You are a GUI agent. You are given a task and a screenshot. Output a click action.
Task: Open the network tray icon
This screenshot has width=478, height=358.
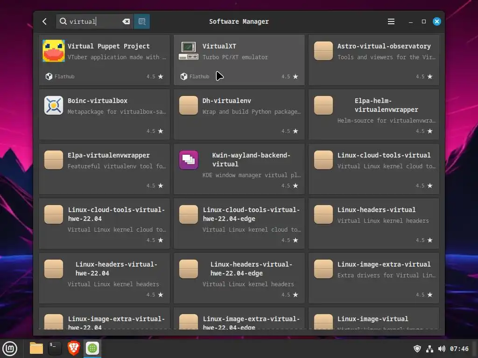coord(429,349)
